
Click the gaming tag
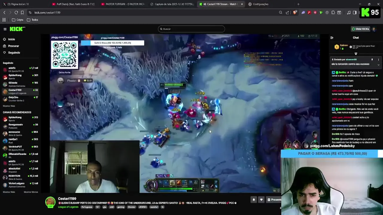(x=121, y=207)
